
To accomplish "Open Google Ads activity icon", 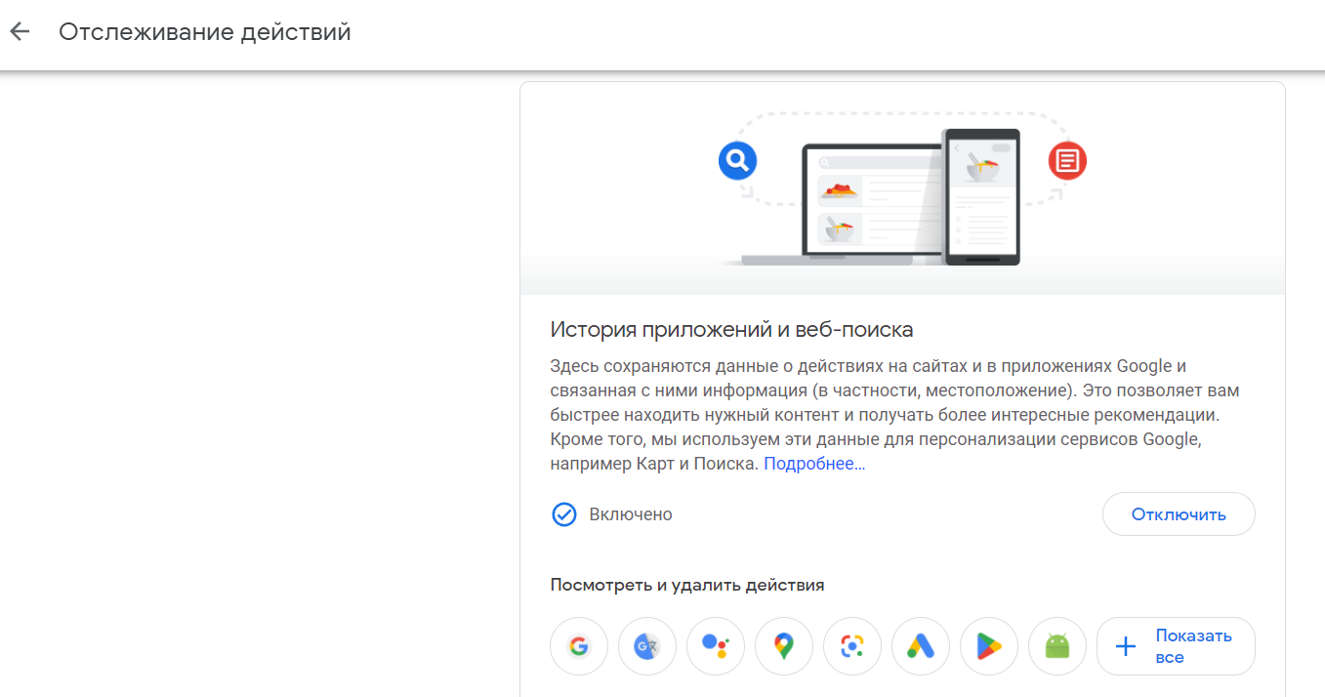I will click(921, 646).
